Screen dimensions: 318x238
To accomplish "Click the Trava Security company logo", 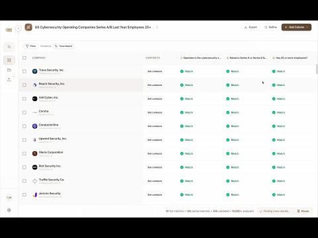I will 34,71.
